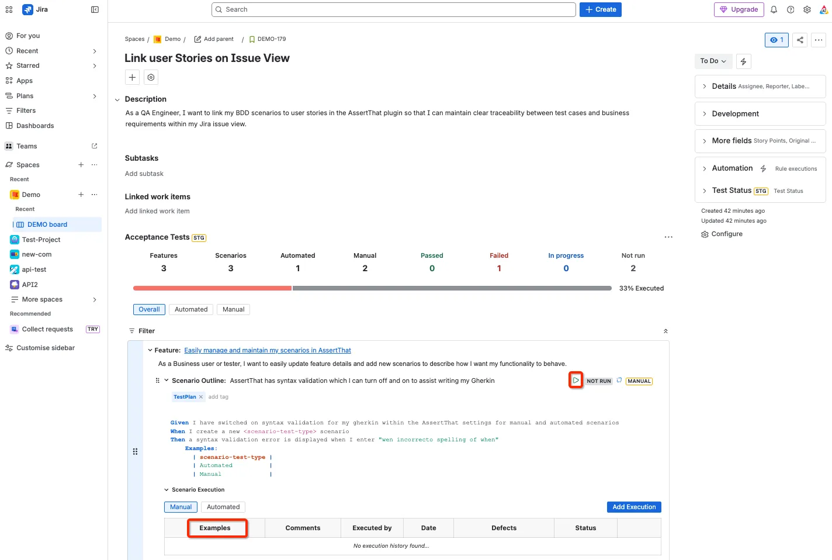Click the Search field
The height and width of the screenshot is (560, 832).
point(394,9)
